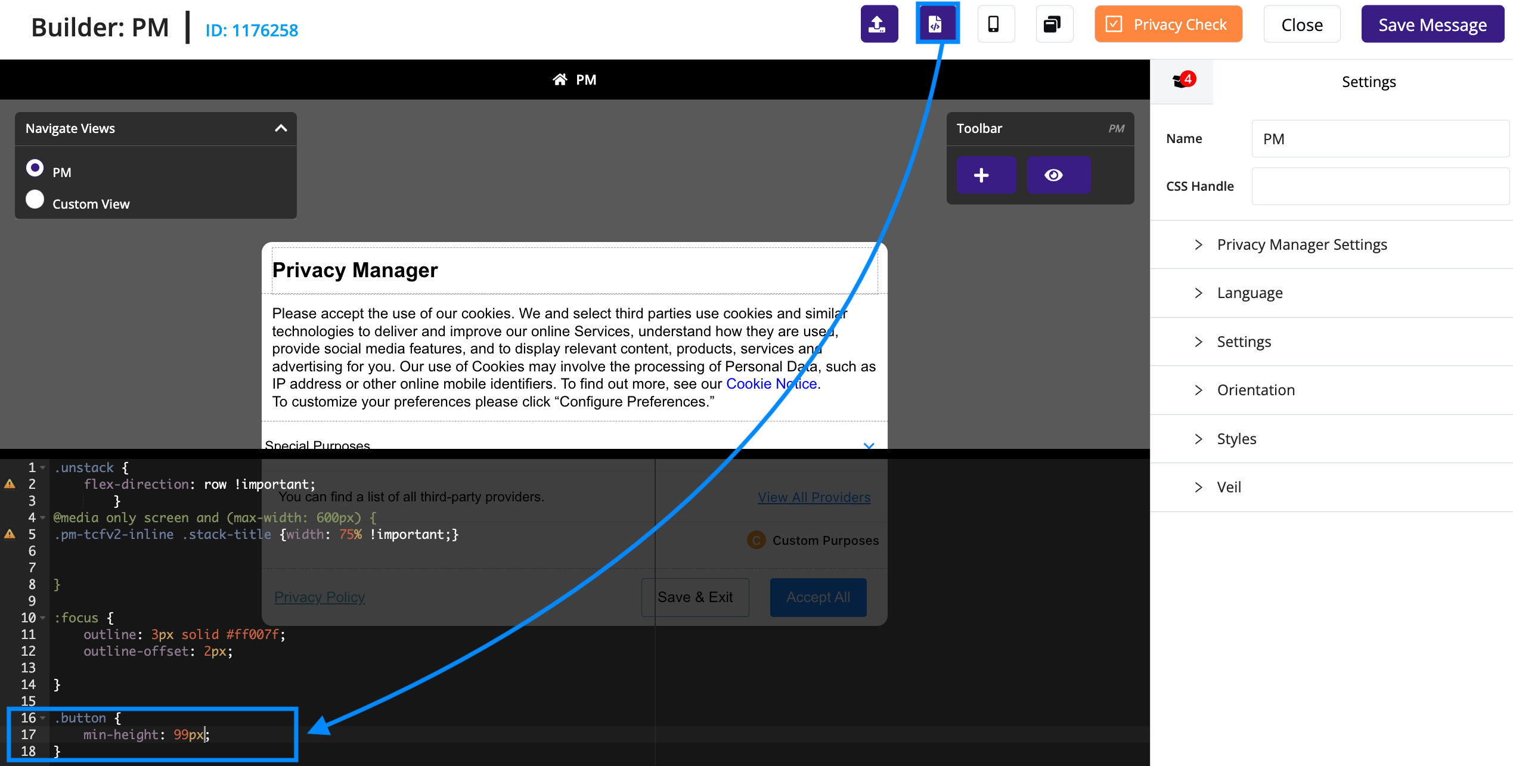Toggle preview with the eye button
The height and width of the screenshot is (766, 1513).
tap(1058, 175)
